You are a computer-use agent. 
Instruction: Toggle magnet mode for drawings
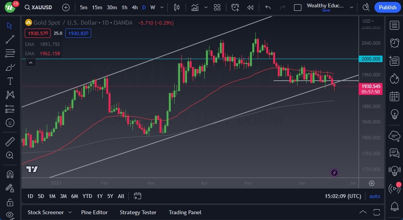pos(10,174)
